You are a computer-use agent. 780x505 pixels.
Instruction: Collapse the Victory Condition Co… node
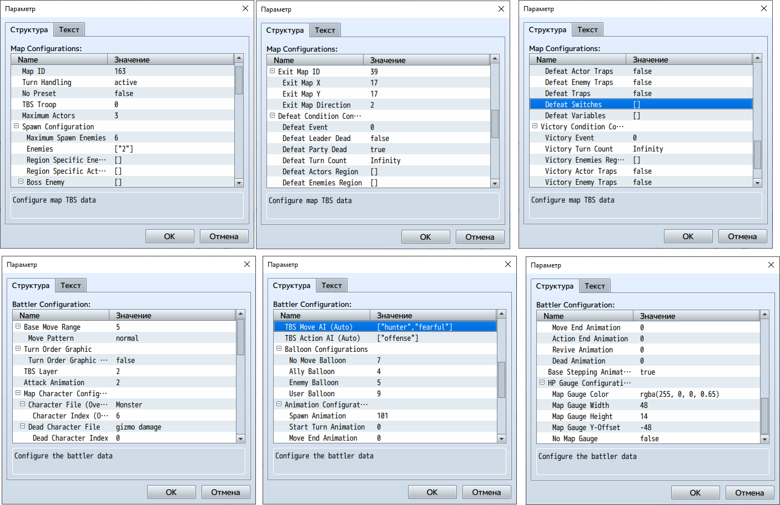(x=535, y=126)
